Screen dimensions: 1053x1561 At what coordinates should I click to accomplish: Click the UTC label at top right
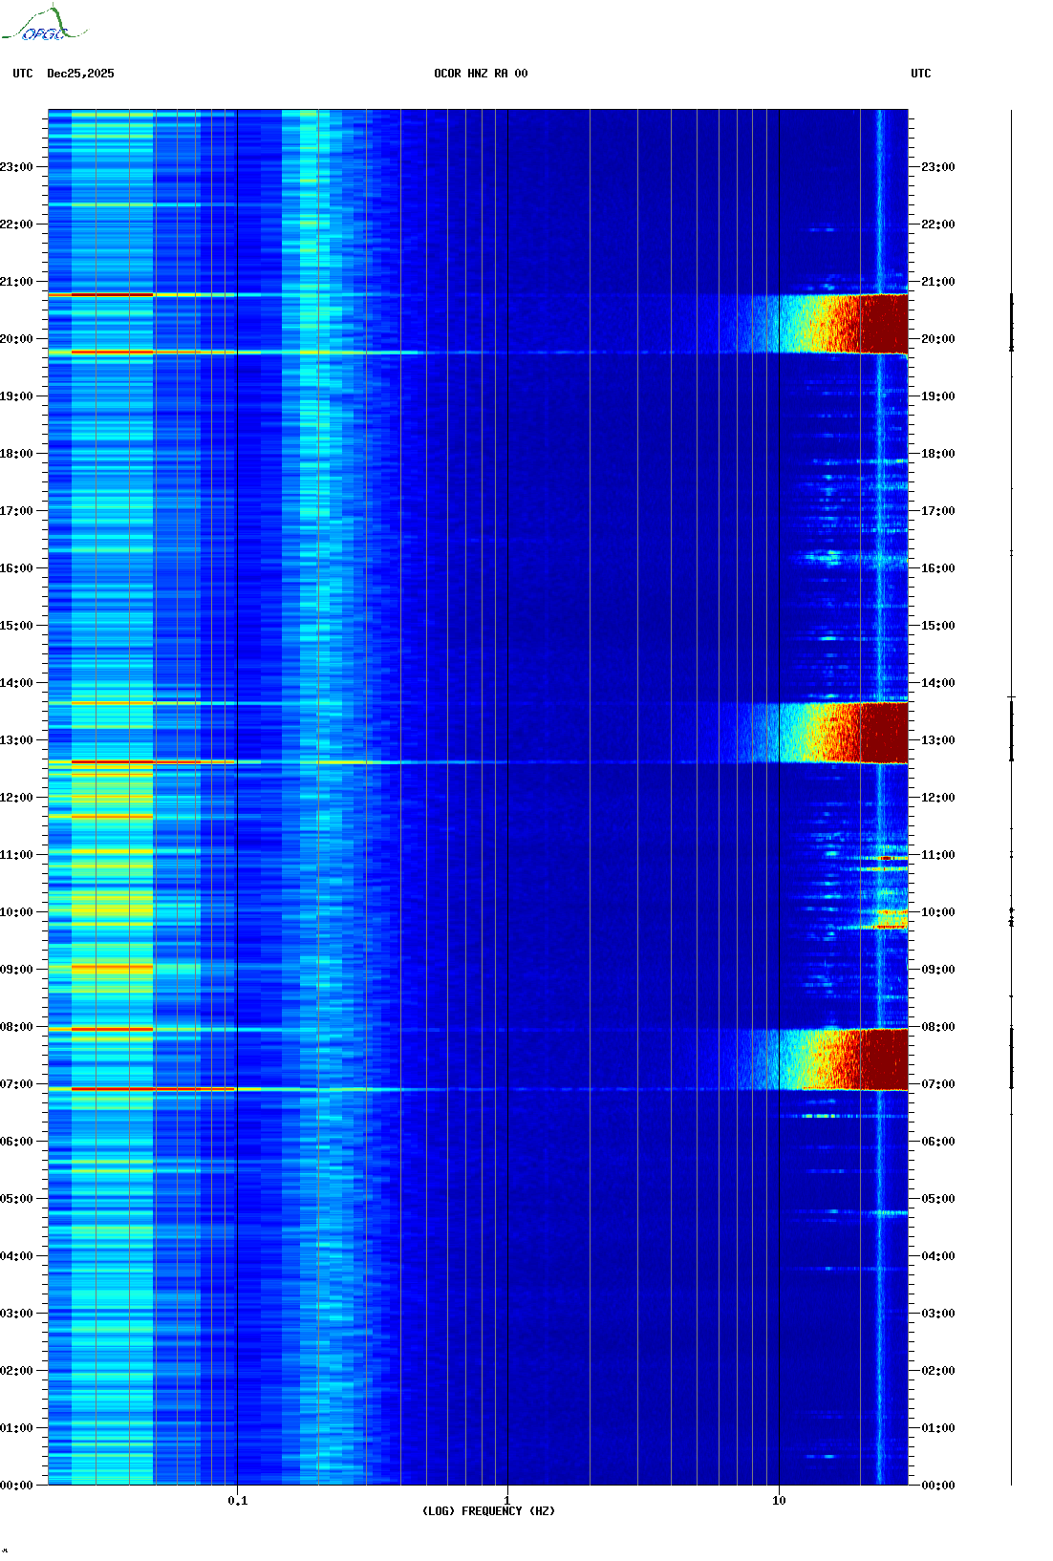pos(920,74)
